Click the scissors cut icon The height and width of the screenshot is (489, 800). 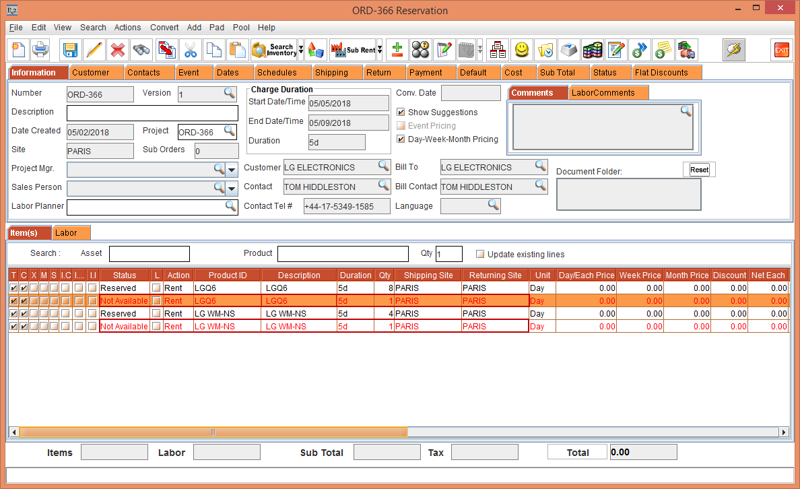coord(191,50)
